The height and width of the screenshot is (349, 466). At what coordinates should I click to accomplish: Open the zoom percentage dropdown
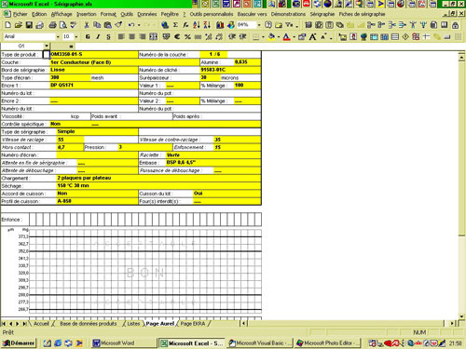(x=259, y=25)
